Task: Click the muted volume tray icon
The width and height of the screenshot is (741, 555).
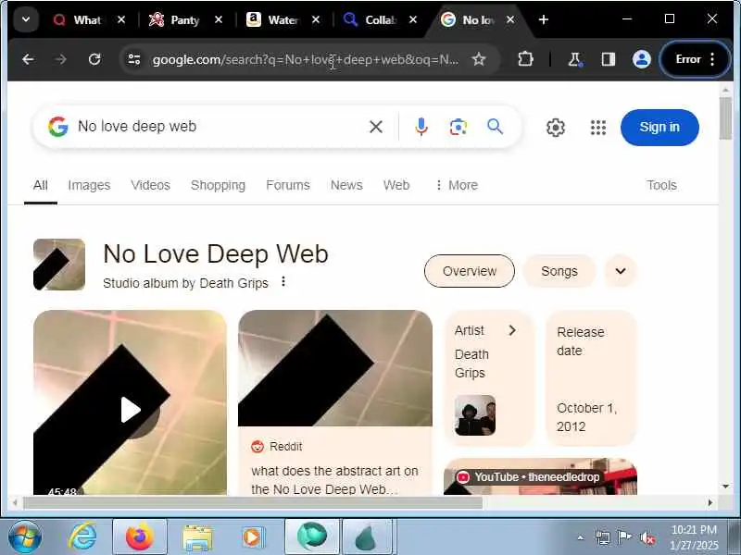Action: pyautogui.click(x=647, y=537)
